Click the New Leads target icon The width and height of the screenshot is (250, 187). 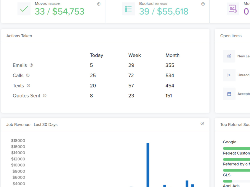tap(229, 56)
